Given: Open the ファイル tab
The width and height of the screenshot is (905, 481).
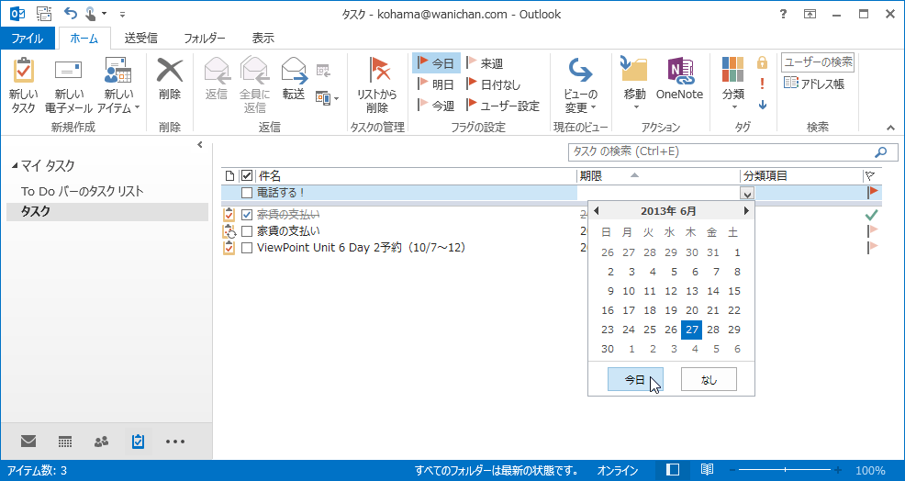Looking at the screenshot, I should point(28,39).
